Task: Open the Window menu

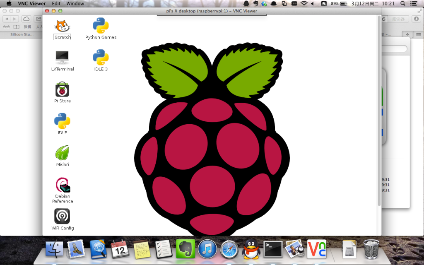Action: pyautogui.click(x=75, y=3)
